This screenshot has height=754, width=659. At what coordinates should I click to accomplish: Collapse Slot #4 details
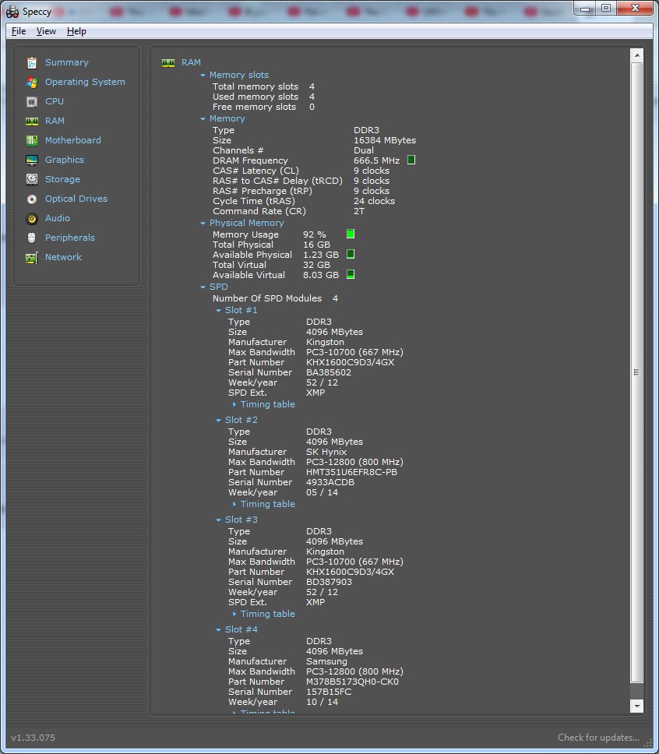(x=218, y=629)
